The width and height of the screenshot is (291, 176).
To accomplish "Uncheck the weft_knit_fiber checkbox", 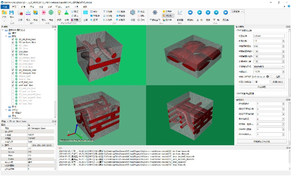I will tap(13, 85).
